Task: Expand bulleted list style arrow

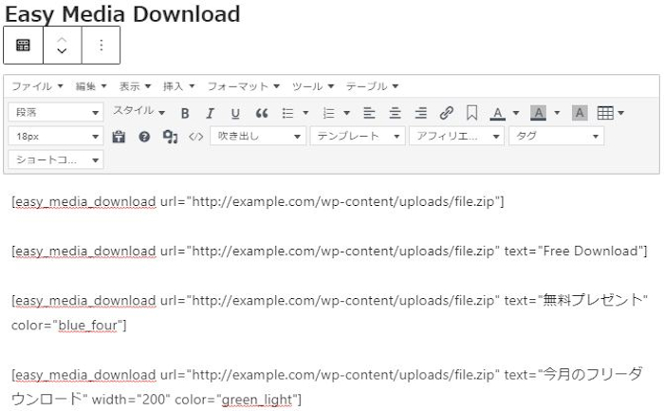Action: point(305,113)
